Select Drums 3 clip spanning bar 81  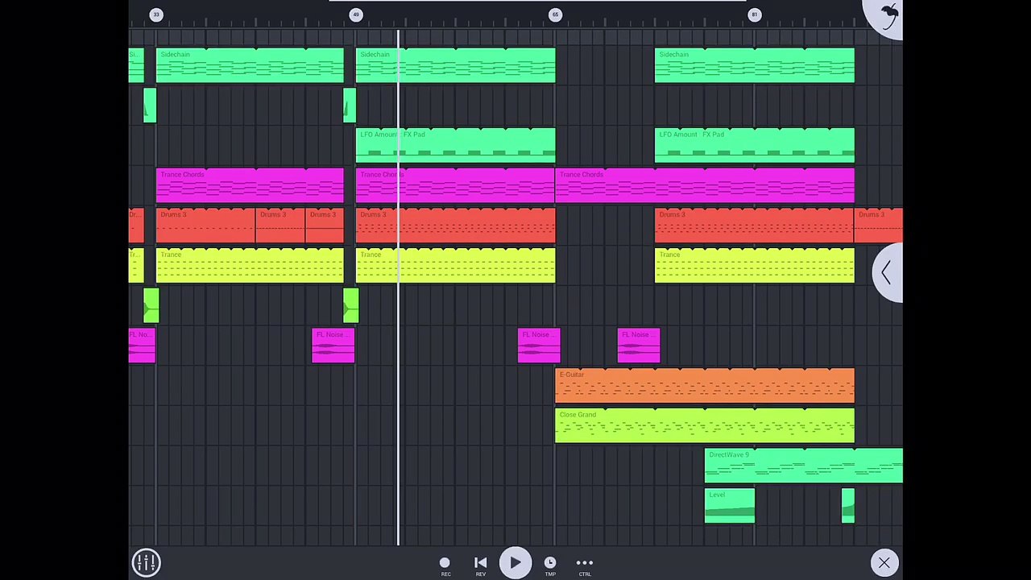point(754,226)
